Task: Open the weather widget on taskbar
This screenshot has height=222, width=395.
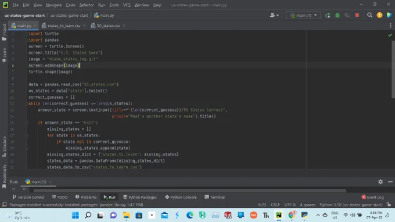Action: point(18,215)
